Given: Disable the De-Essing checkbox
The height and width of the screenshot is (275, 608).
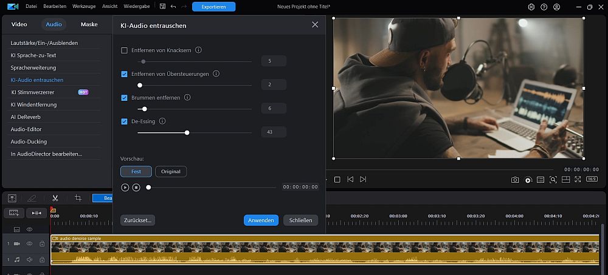Looking at the screenshot, I should pyautogui.click(x=124, y=121).
